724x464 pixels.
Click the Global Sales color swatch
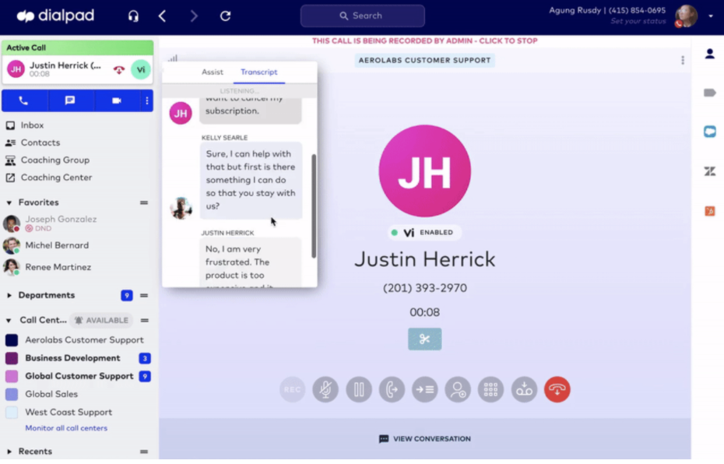(x=12, y=394)
